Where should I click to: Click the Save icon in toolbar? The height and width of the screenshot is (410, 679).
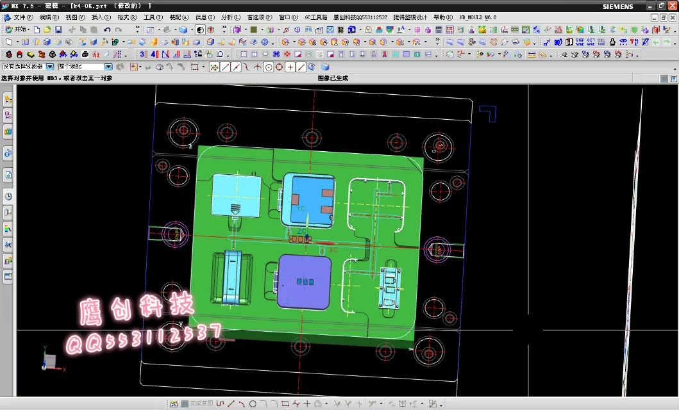[x=58, y=29]
